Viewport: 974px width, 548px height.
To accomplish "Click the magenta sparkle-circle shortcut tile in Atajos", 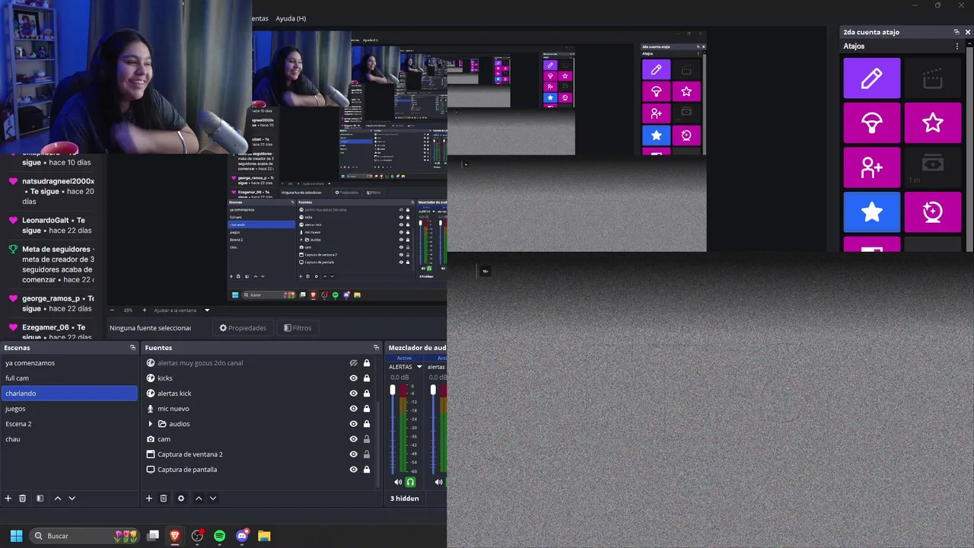I will (x=933, y=212).
